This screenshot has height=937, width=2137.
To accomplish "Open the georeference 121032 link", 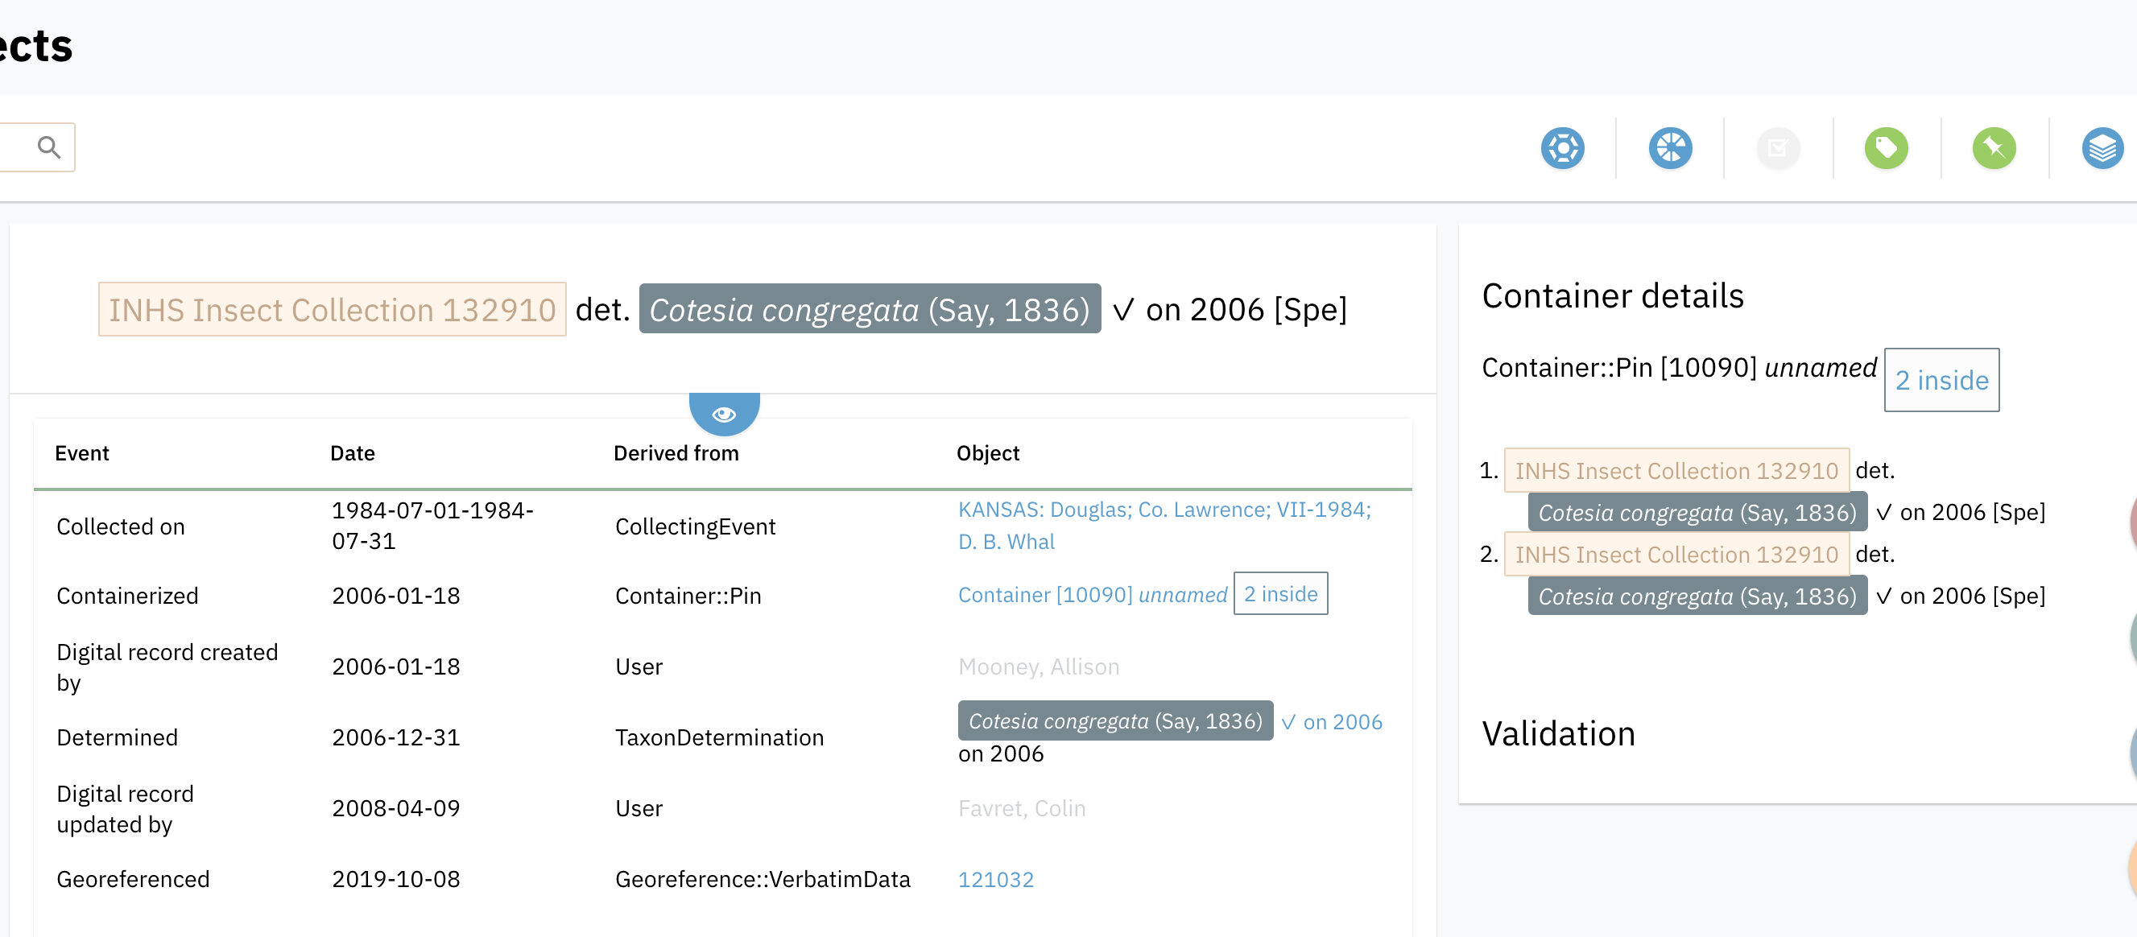I will (x=995, y=879).
